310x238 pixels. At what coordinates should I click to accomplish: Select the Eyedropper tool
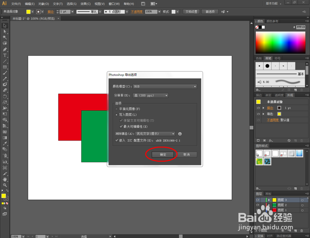tap(5, 143)
